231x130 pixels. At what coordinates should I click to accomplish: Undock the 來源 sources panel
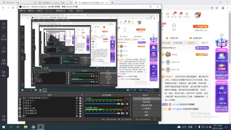point(82,95)
